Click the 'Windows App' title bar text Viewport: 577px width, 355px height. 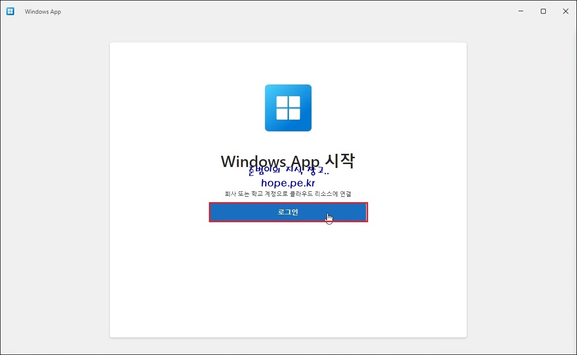[x=42, y=11]
